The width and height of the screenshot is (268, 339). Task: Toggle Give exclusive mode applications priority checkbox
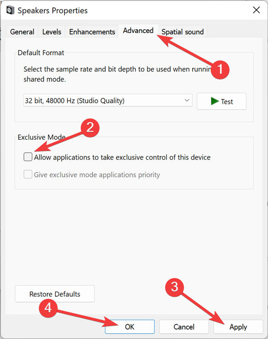(x=28, y=174)
